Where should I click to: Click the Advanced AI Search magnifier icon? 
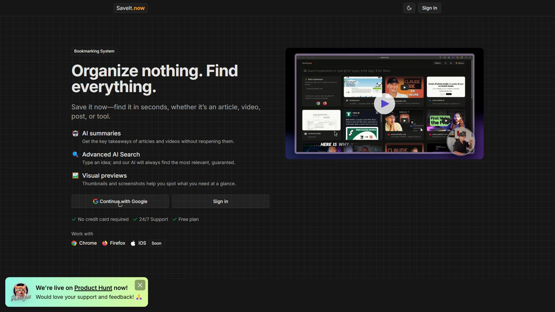[x=76, y=155]
